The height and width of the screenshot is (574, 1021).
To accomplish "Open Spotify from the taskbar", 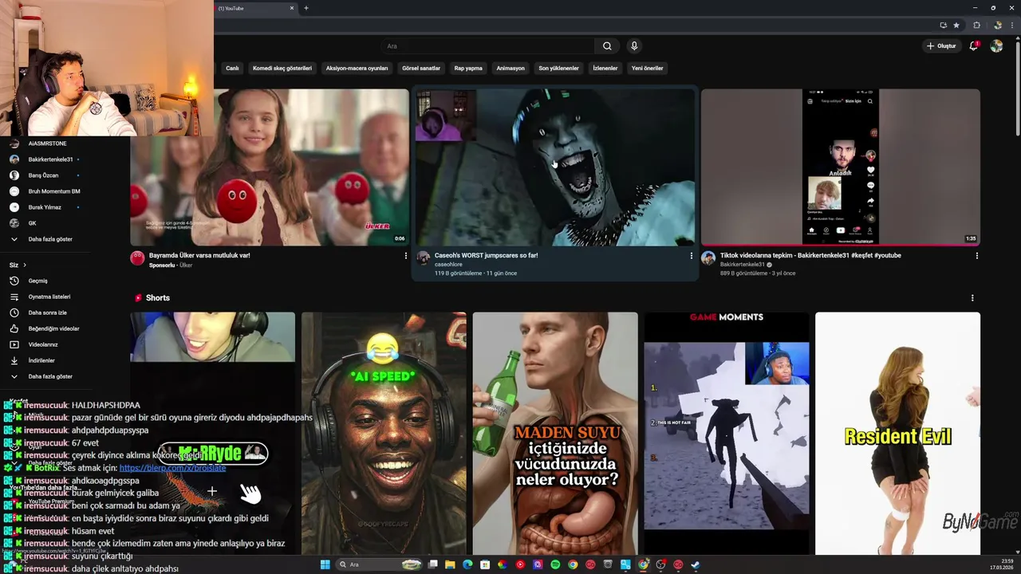I will click(x=555, y=564).
